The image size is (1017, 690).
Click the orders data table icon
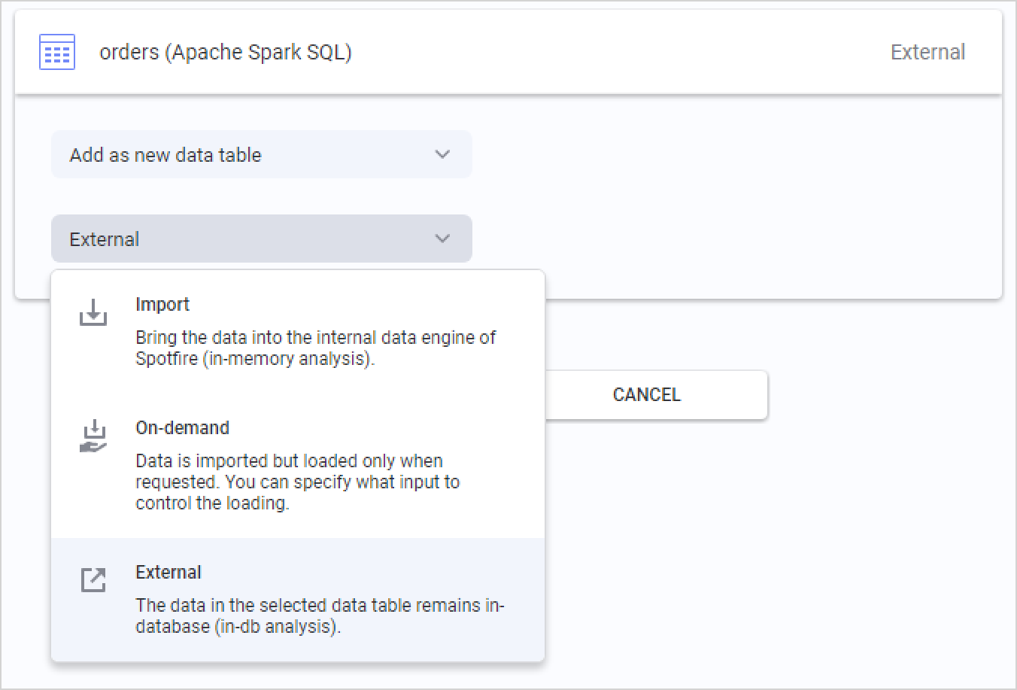pyautogui.click(x=57, y=52)
